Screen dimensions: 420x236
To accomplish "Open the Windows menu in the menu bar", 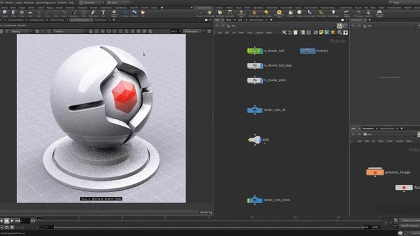I will coord(29,3).
